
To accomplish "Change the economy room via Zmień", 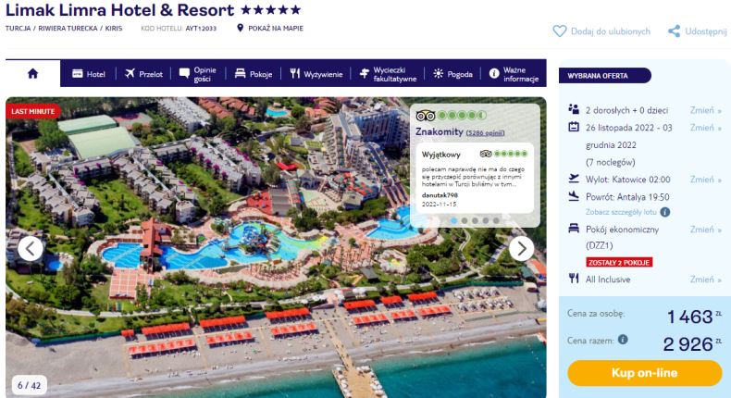I will [705, 230].
